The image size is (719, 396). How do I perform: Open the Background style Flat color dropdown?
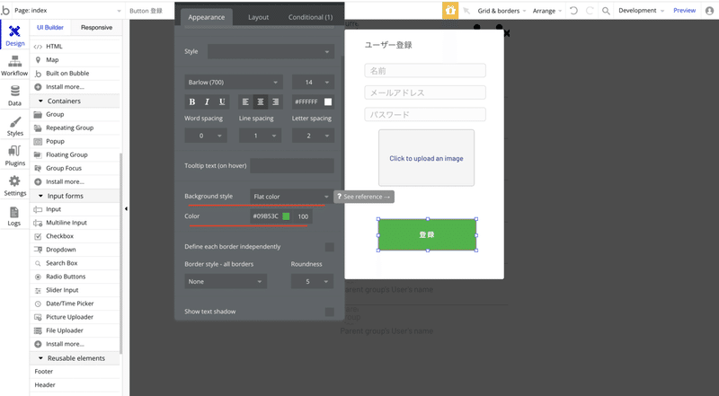coord(291,197)
